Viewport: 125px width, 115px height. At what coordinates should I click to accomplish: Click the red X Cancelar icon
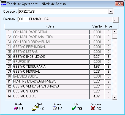[x=93, y=108]
